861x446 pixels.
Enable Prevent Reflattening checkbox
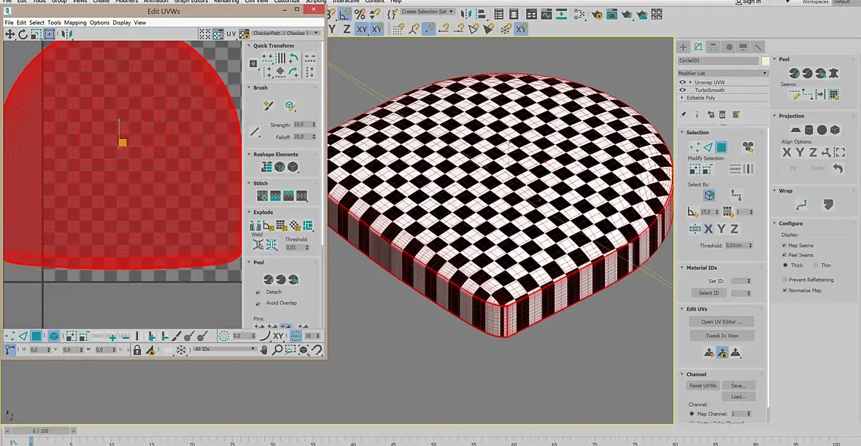pos(784,280)
